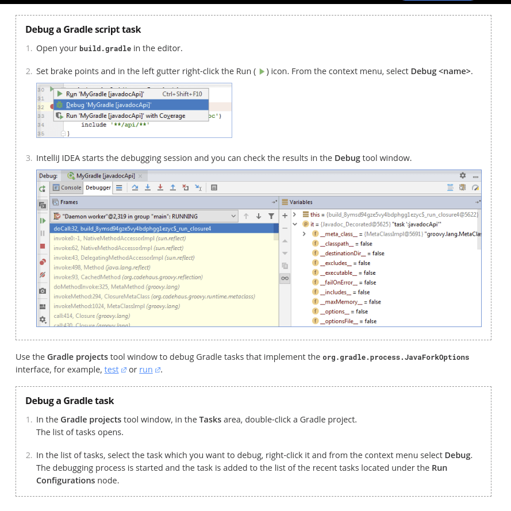This screenshot has height=511, width=511.
Task: Click the external-link icon beside "run"
Action: pyautogui.click(x=157, y=370)
